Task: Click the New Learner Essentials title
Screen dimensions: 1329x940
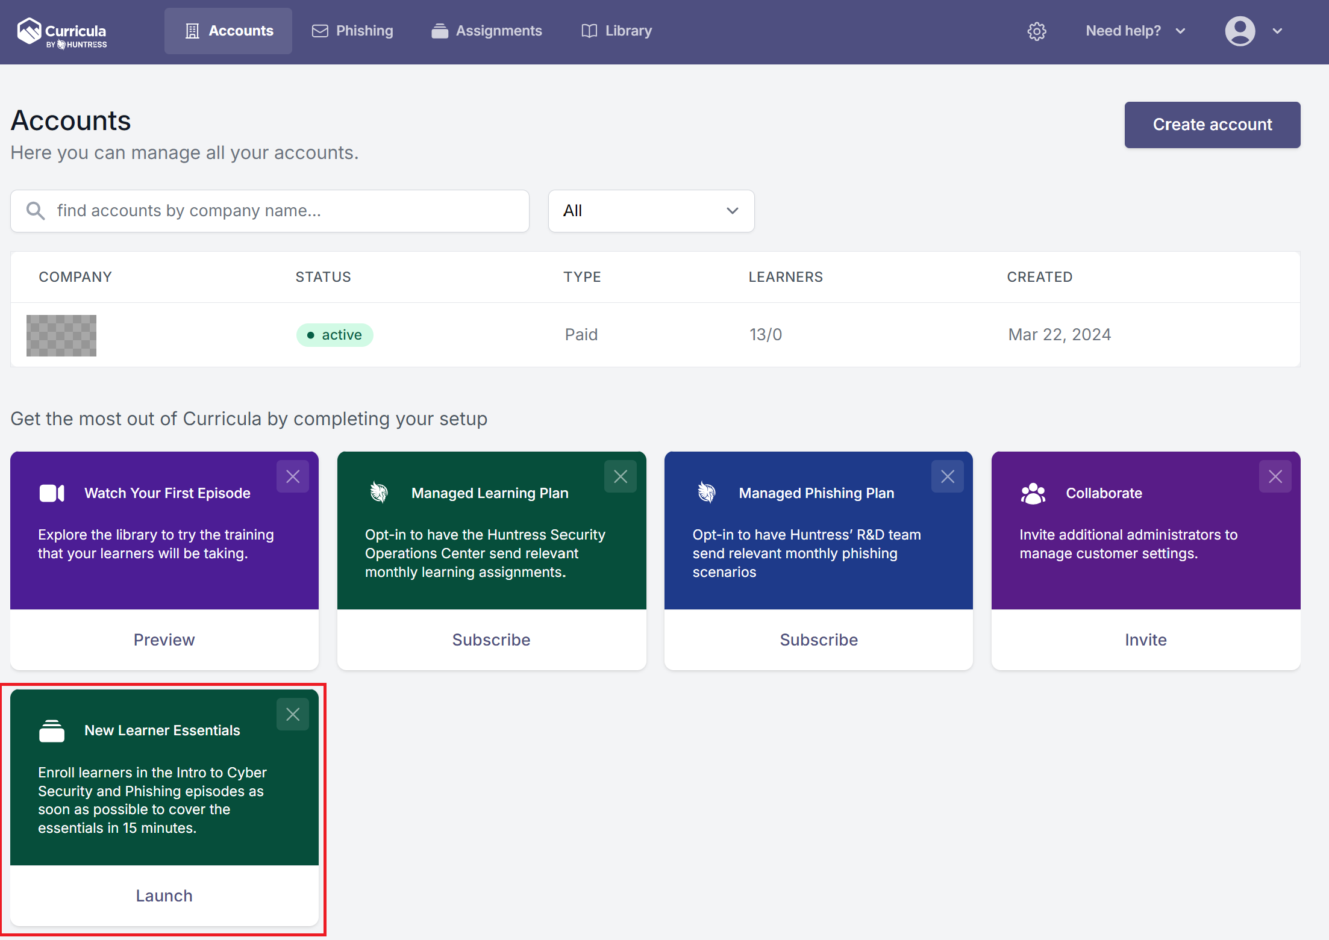Action: pos(162,730)
